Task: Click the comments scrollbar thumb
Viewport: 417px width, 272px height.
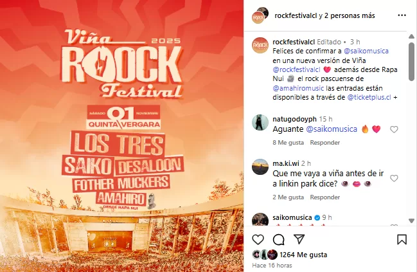Action: [x=411, y=62]
